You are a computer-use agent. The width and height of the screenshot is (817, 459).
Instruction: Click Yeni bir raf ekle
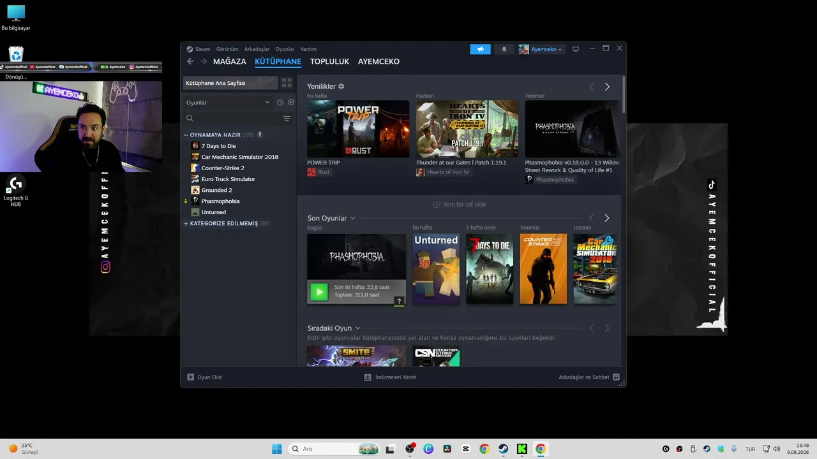point(460,204)
